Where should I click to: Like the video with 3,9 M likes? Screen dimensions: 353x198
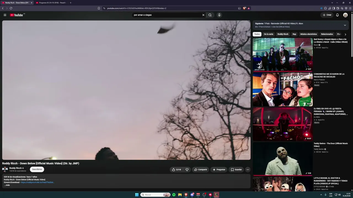(x=176, y=170)
